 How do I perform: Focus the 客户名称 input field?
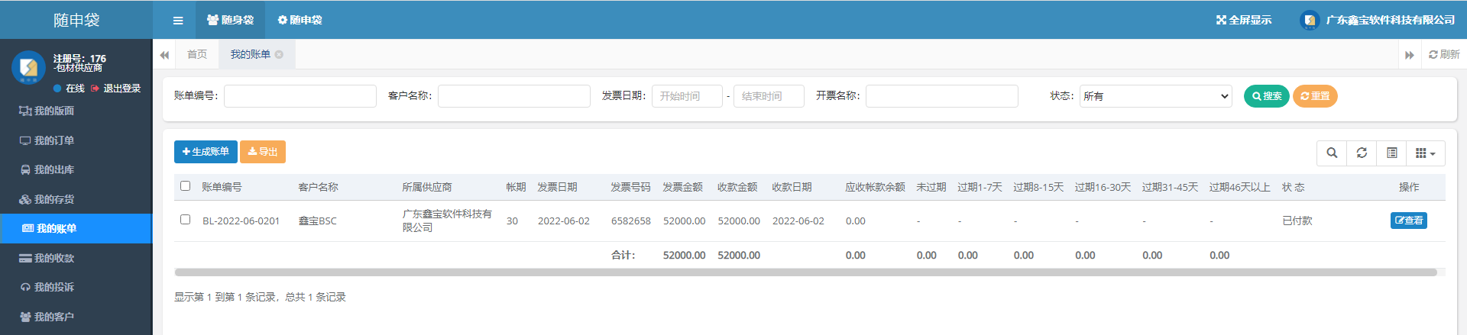[514, 96]
